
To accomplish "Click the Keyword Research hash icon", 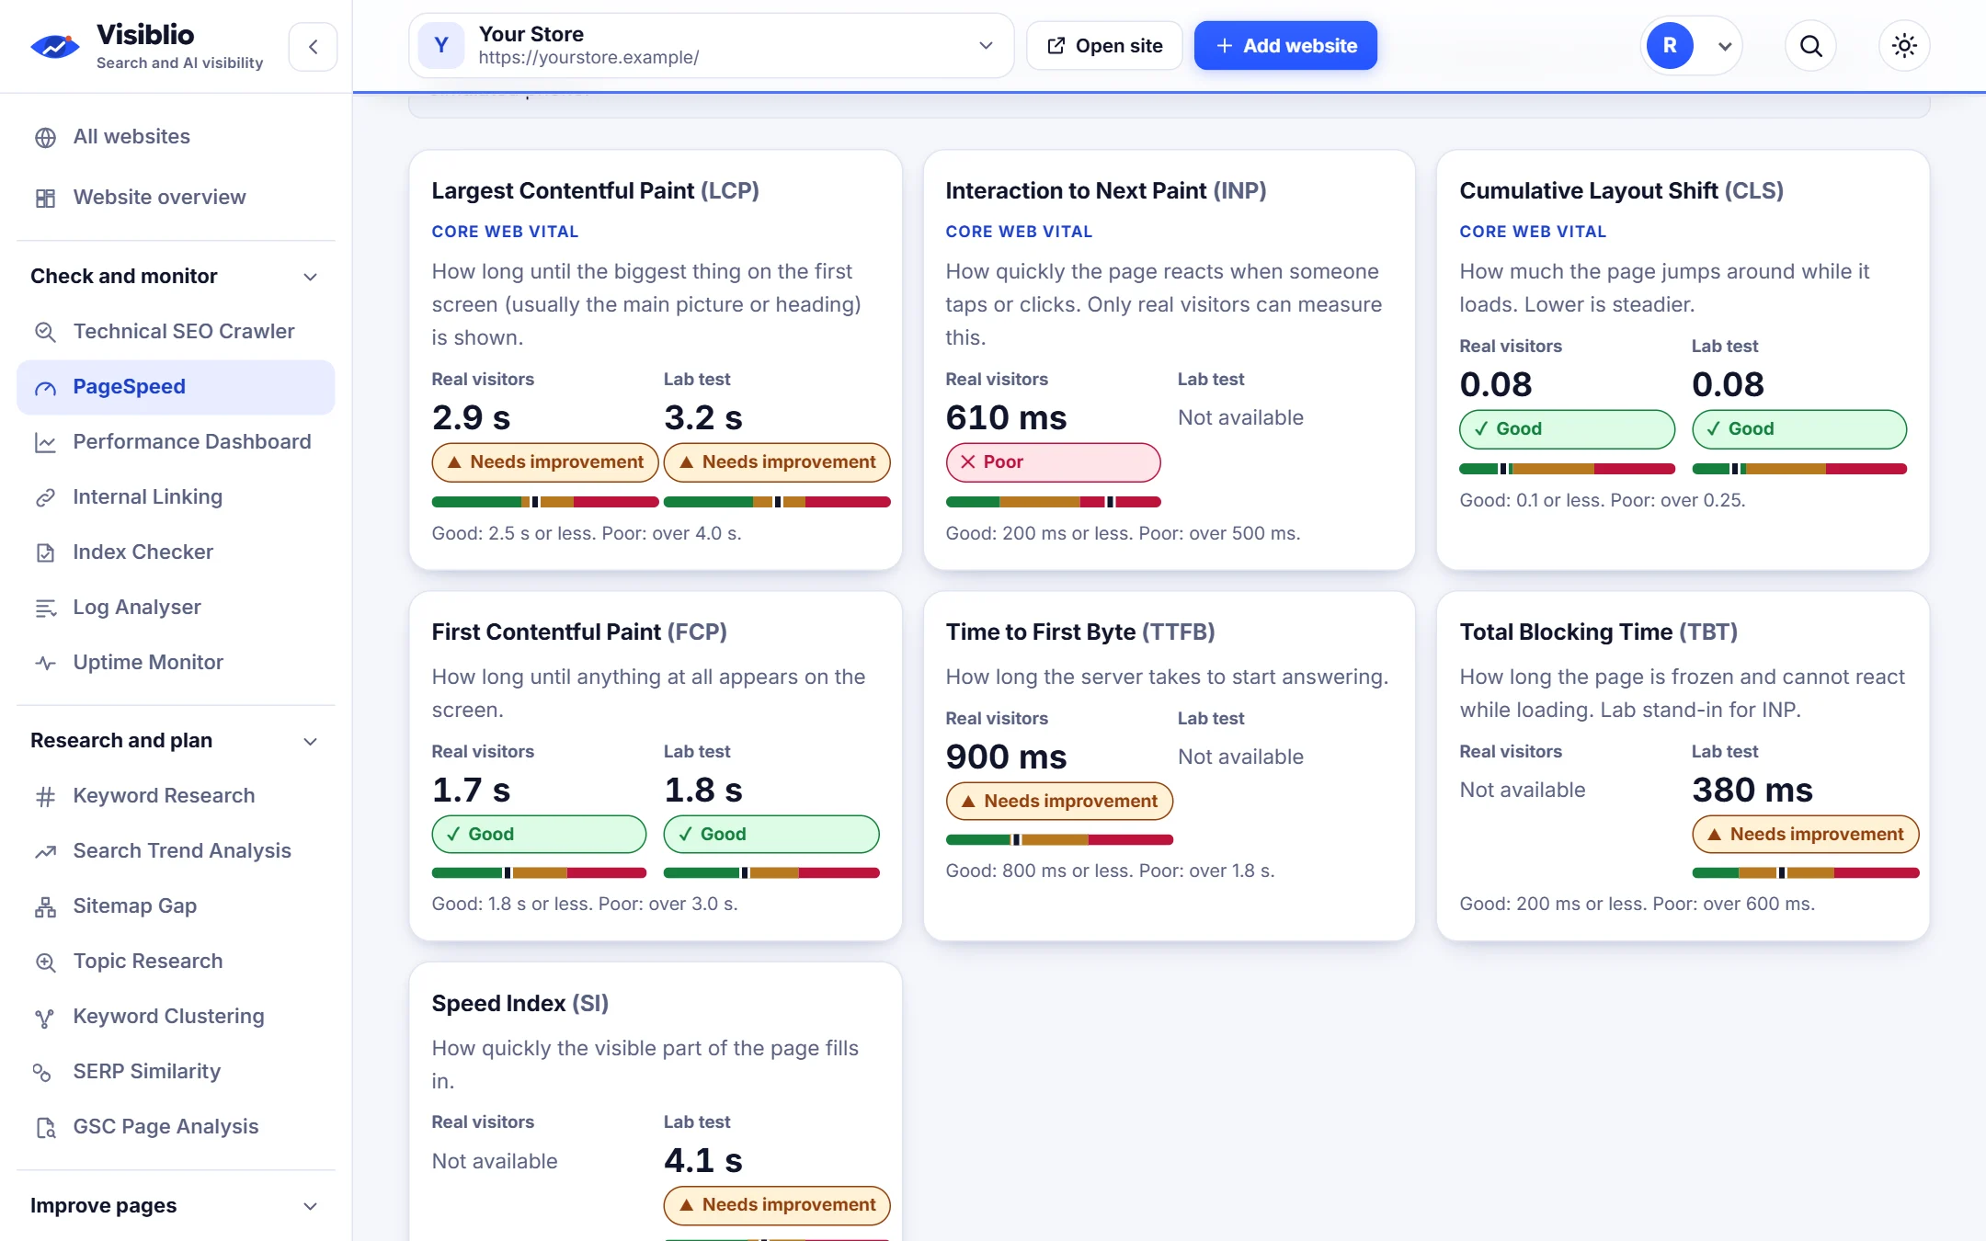I will [45, 796].
